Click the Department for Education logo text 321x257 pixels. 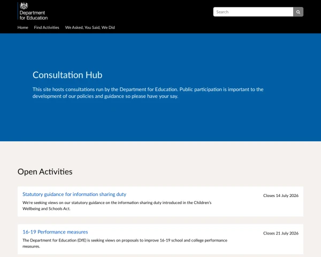pos(34,16)
